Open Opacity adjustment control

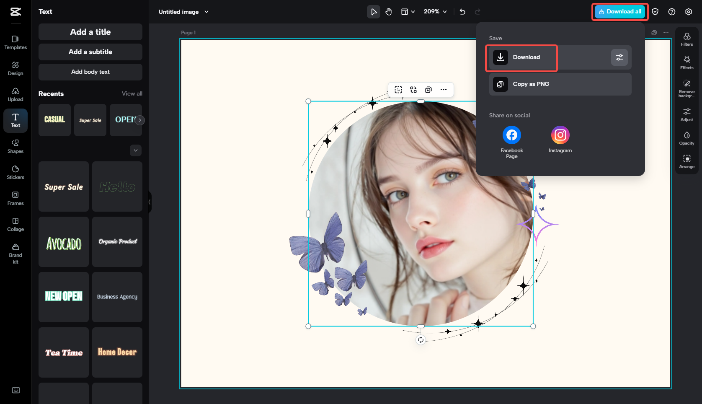click(687, 138)
